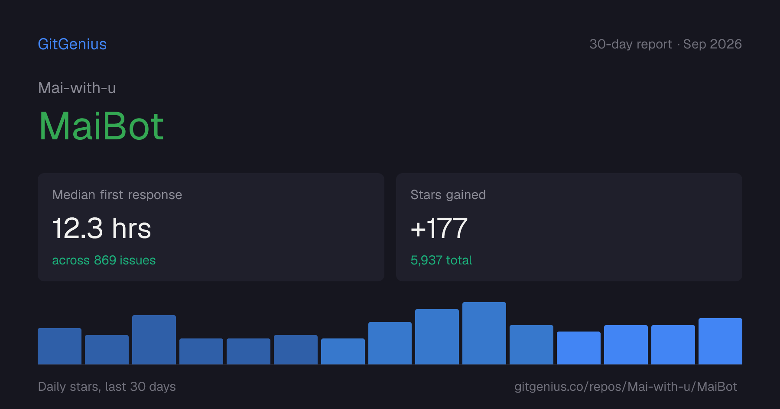780x409 pixels.
Task: Open the Stars gained card
Action: coord(569,227)
